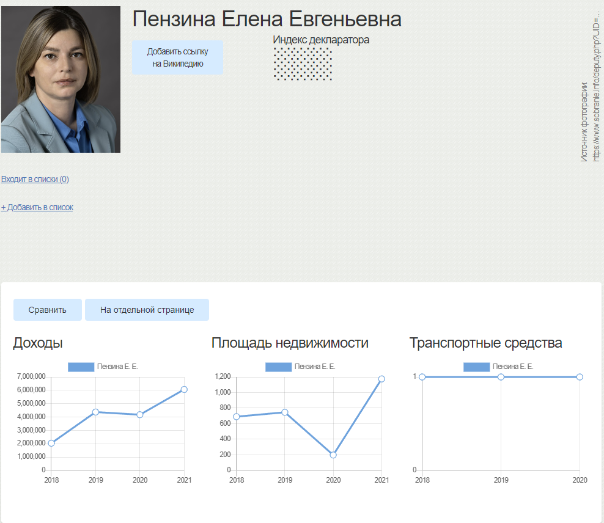Toggle Площадь недвижимости legend color box

279,367
